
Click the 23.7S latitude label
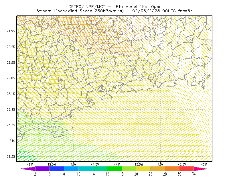pos(11,125)
